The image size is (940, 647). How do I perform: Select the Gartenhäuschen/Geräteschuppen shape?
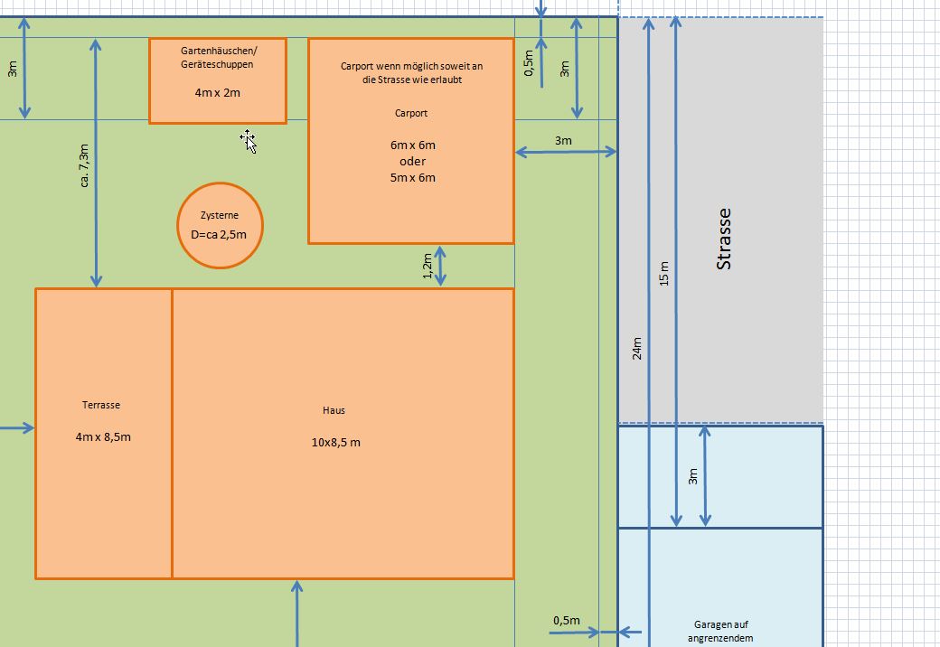tap(218, 81)
